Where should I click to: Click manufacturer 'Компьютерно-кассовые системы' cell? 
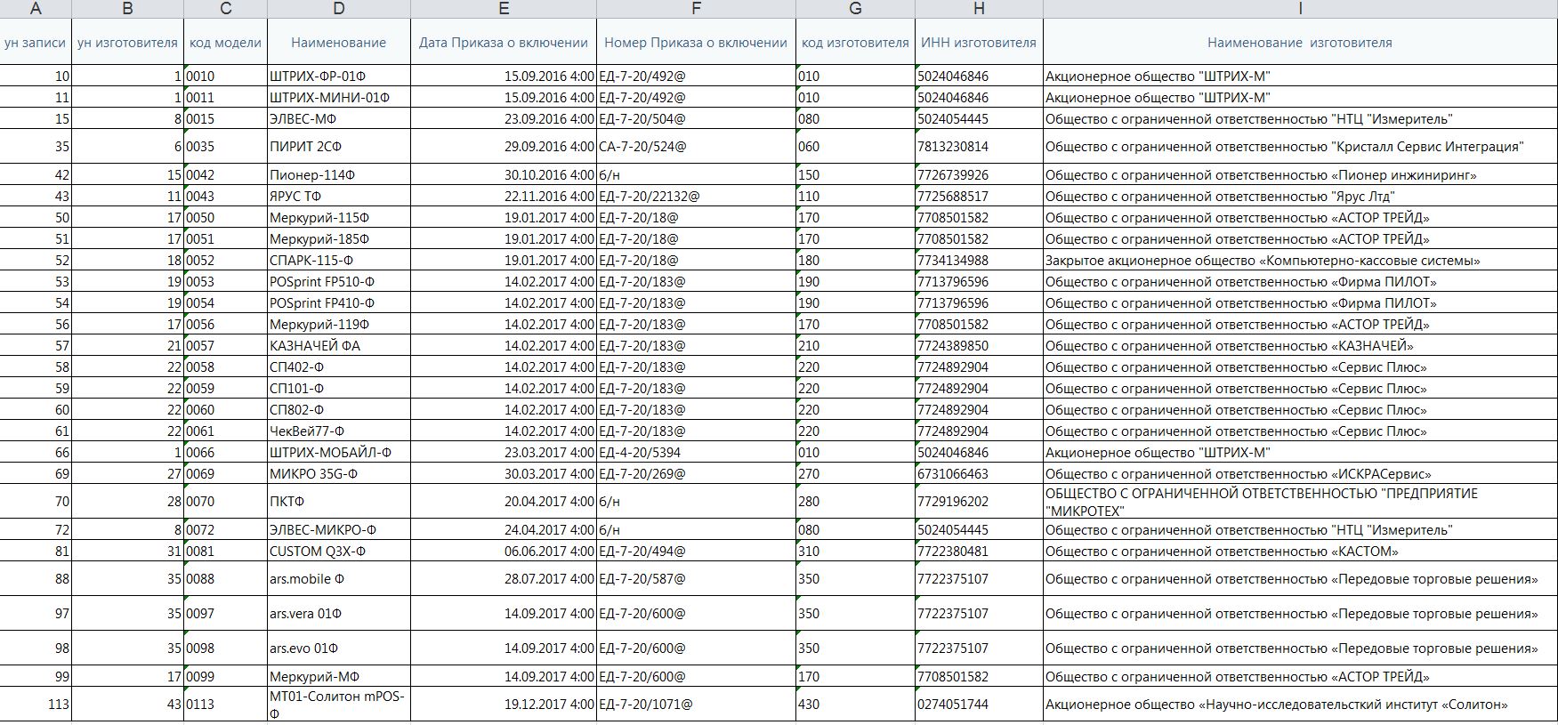click(x=1300, y=260)
